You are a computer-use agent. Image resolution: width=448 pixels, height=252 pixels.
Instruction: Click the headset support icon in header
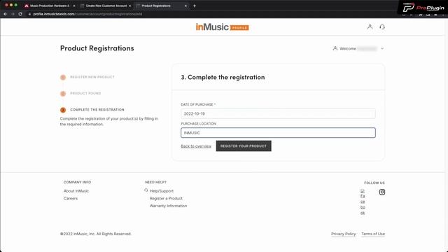click(x=382, y=27)
